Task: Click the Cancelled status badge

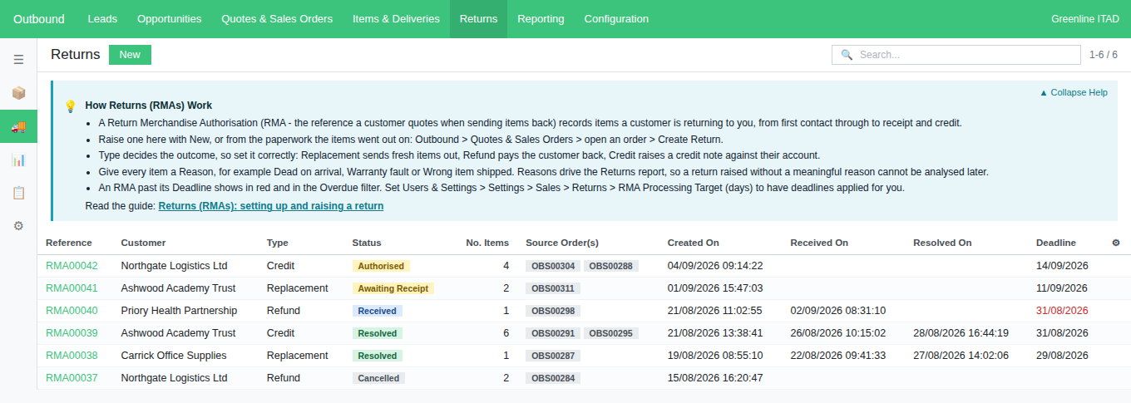Action: (379, 378)
